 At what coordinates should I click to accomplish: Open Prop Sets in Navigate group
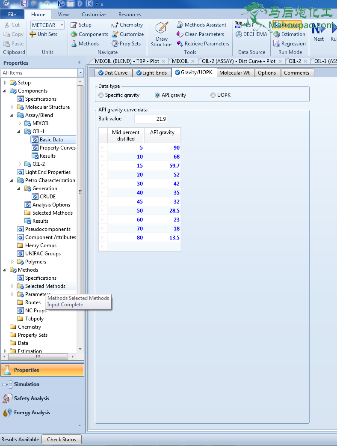point(126,44)
